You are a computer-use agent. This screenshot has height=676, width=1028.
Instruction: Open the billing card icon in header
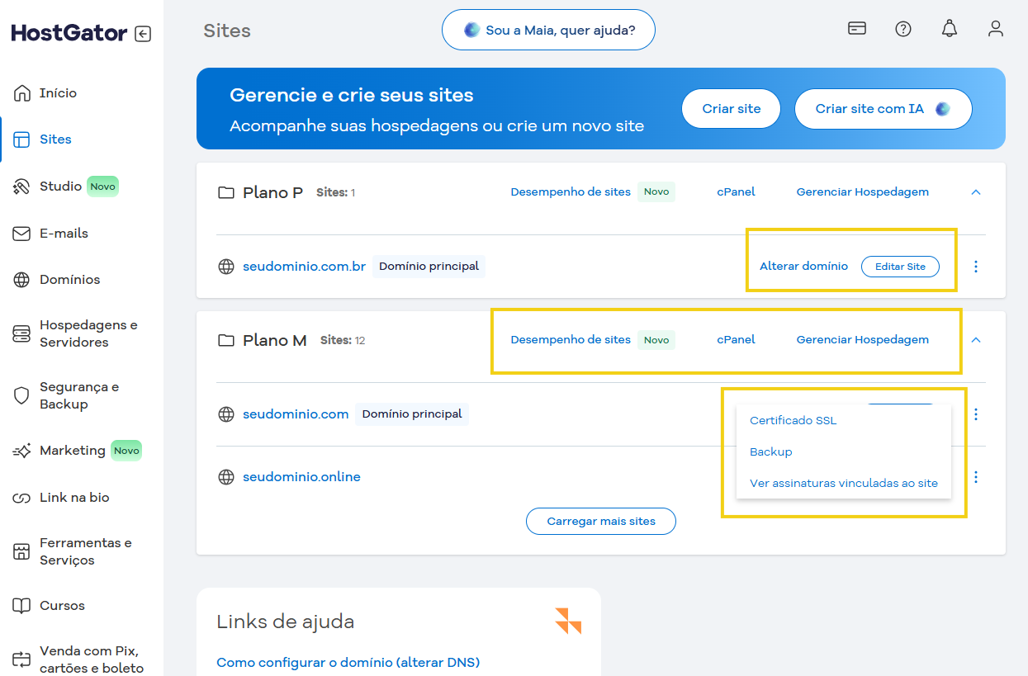(857, 29)
